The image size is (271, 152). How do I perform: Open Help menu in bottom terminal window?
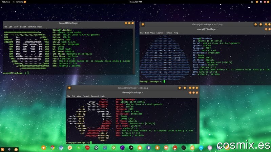pos(103,96)
